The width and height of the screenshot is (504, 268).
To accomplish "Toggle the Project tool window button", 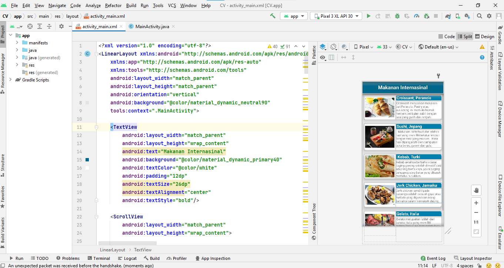I will (x=3, y=34).
